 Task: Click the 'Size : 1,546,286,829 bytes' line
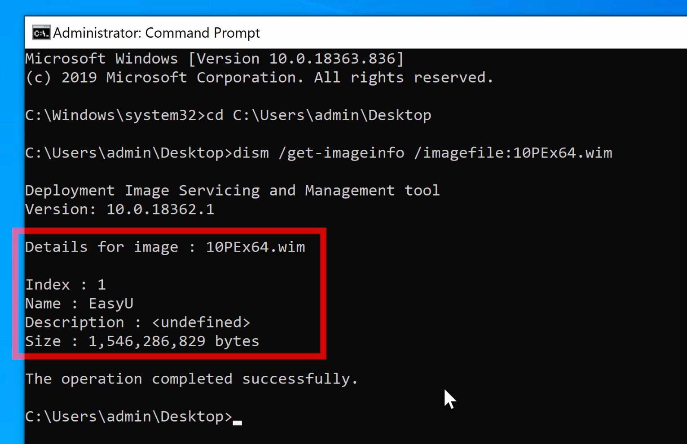tap(142, 341)
